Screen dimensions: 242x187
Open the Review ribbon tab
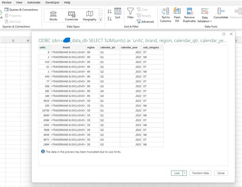7,3
